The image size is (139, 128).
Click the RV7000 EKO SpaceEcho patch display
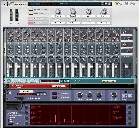[x=26, y=94]
